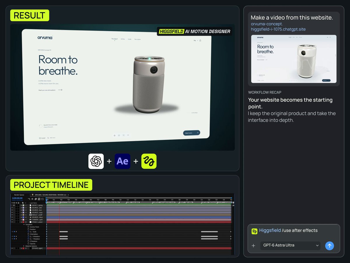Open the composition mini-flowchart icon
Screen dimensions: 350x263
point(29,199)
